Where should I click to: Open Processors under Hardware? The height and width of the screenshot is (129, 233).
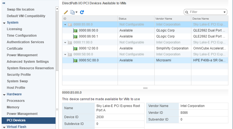pos(16,101)
